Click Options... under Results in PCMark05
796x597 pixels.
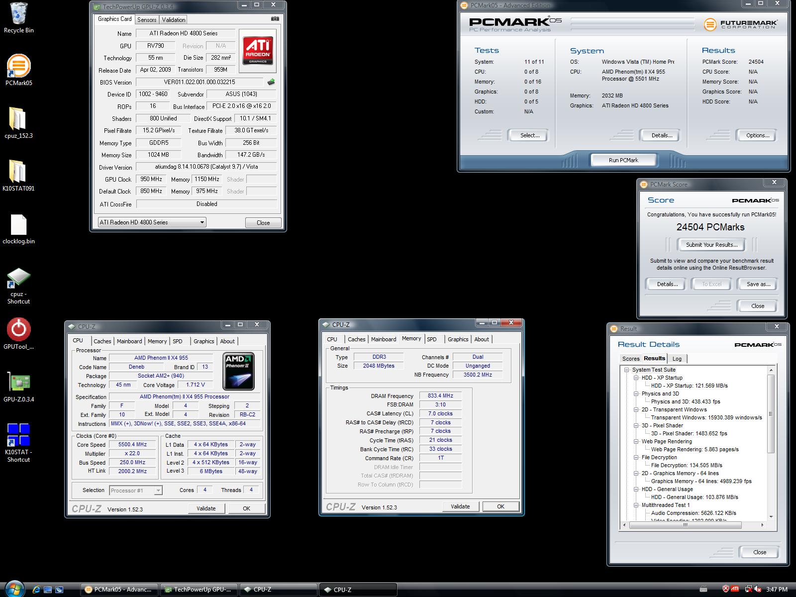[x=758, y=135]
